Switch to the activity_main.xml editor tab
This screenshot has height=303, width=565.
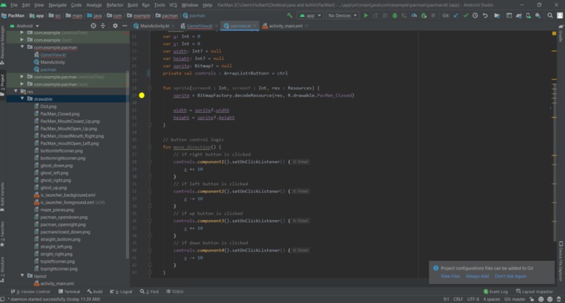tap(285, 26)
